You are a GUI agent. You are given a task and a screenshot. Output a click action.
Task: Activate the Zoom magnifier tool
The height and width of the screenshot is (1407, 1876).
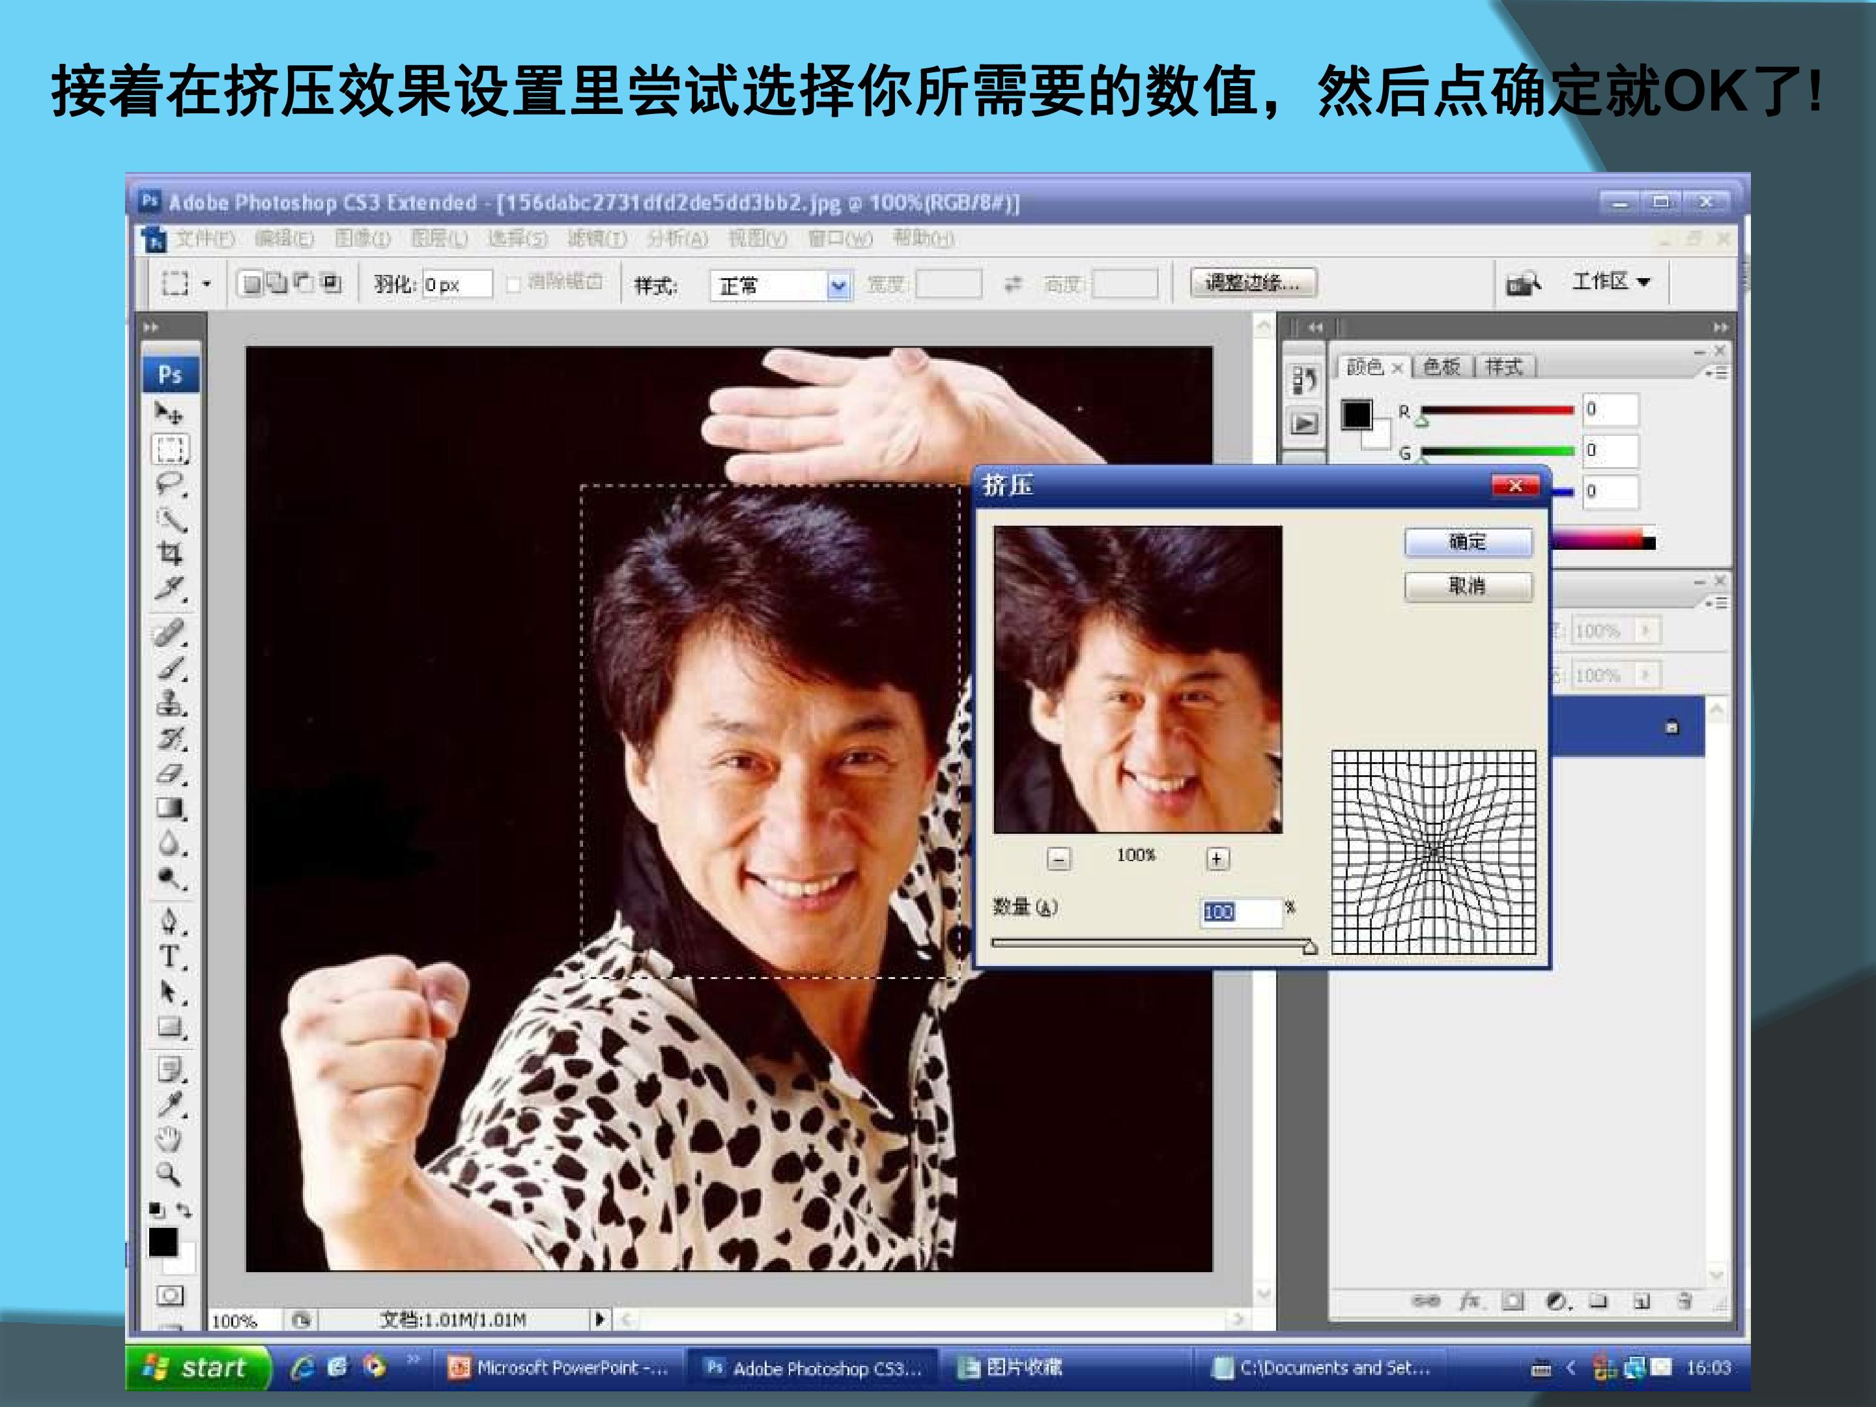pos(168,1174)
